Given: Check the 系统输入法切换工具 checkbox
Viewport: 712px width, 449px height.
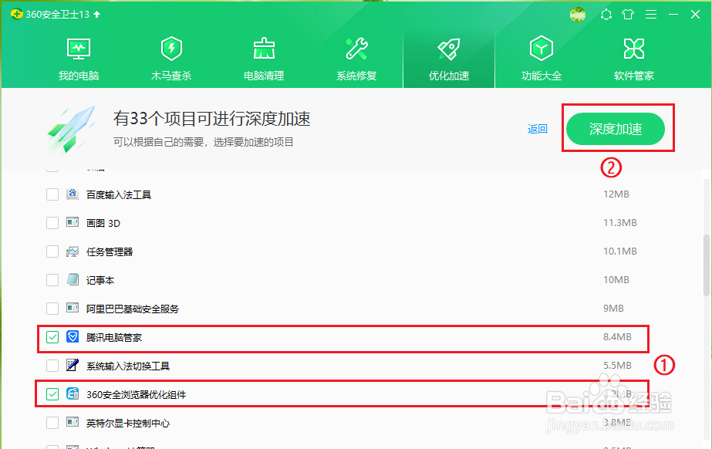Looking at the screenshot, I should pyautogui.click(x=52, y=366).
